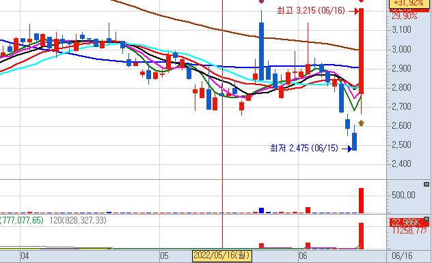
Task: Click the 최저 2,475 (06/15) low label
Action: pos(304,149)
